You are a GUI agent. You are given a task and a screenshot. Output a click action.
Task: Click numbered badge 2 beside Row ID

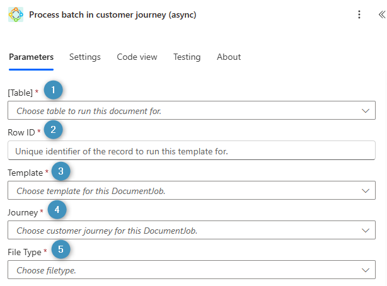coord(54,130)
